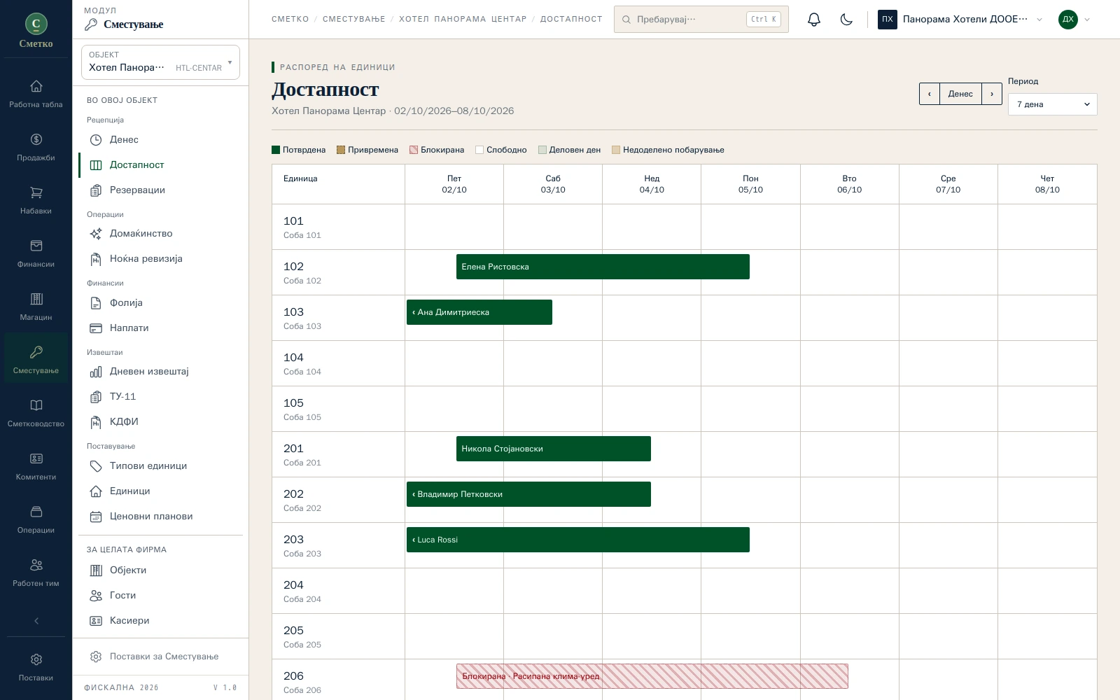The height and width of the screenshot is (700, 1120).
Task: Go to previous period arrow
Action: click(930, 94)
